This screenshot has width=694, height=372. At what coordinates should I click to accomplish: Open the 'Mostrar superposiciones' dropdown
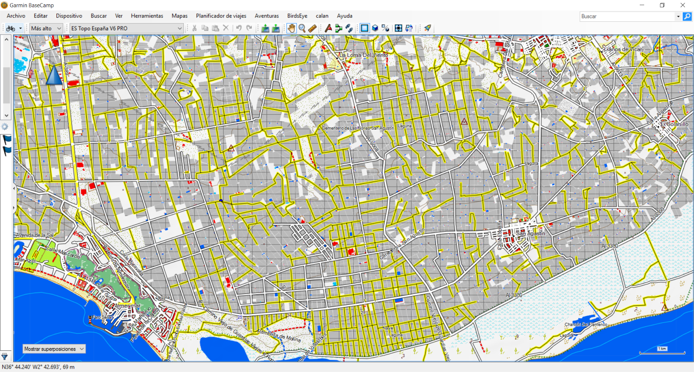click(54, 349)
